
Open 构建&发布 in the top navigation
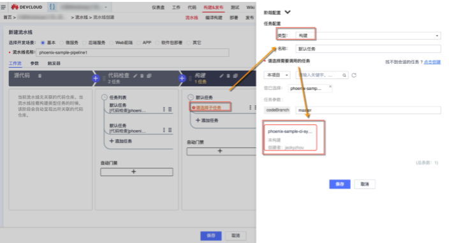[x=213, y=8]
